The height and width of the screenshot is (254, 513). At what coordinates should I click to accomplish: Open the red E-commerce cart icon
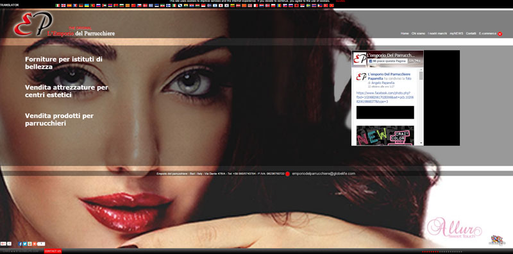tap(500, 34)
